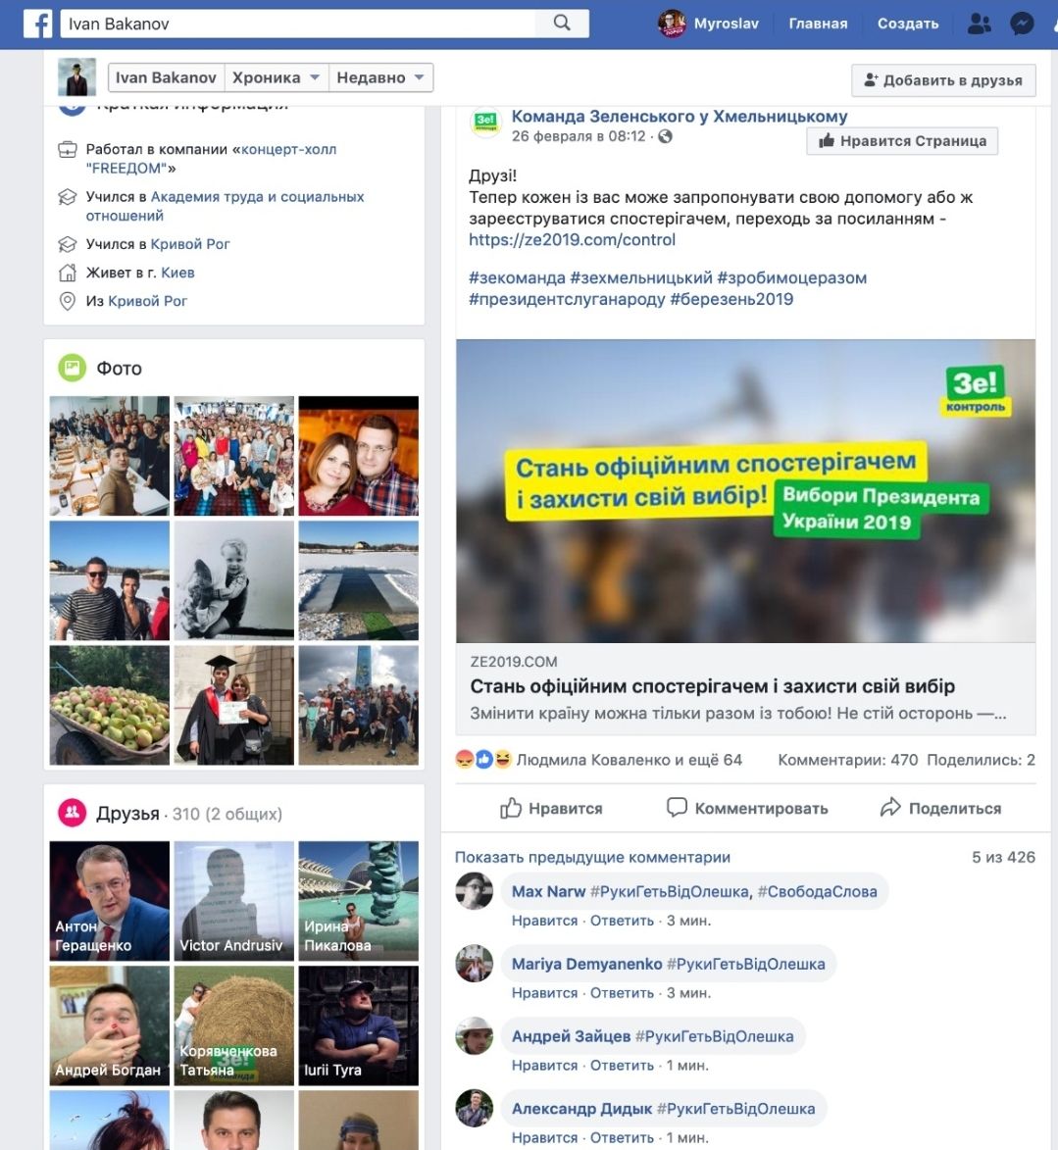Click Людмила Коваленко и ещё 64
Image resolution: width=1058 pixels, height=1150 pixels.
(630, 760)
